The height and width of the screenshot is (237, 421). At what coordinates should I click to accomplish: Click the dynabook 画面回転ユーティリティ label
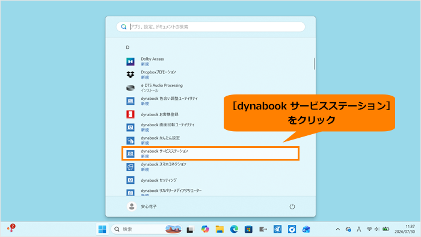pyautogui.click(x=168, y=125)
